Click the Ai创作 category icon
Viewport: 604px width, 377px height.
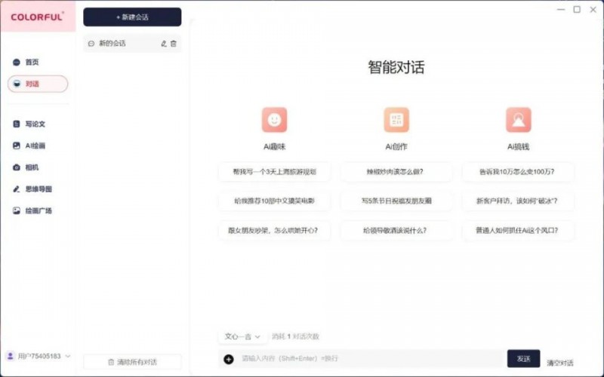pyautogui.click(x=396, y=120)
